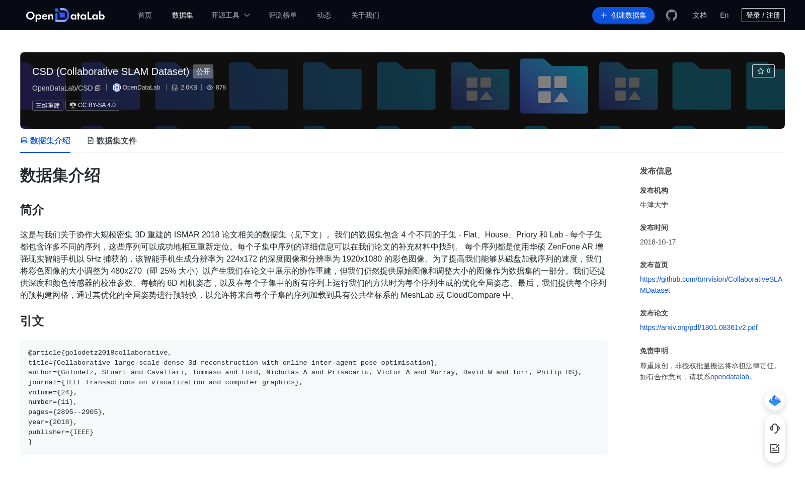Click the 发布信息 sidebar heading
Image resolution: width=805 pixels, height=503 pixels.
tap(656, 171)
